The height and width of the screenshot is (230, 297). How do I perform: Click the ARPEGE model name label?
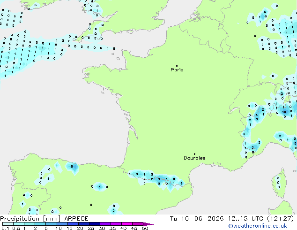pos(76,219)
